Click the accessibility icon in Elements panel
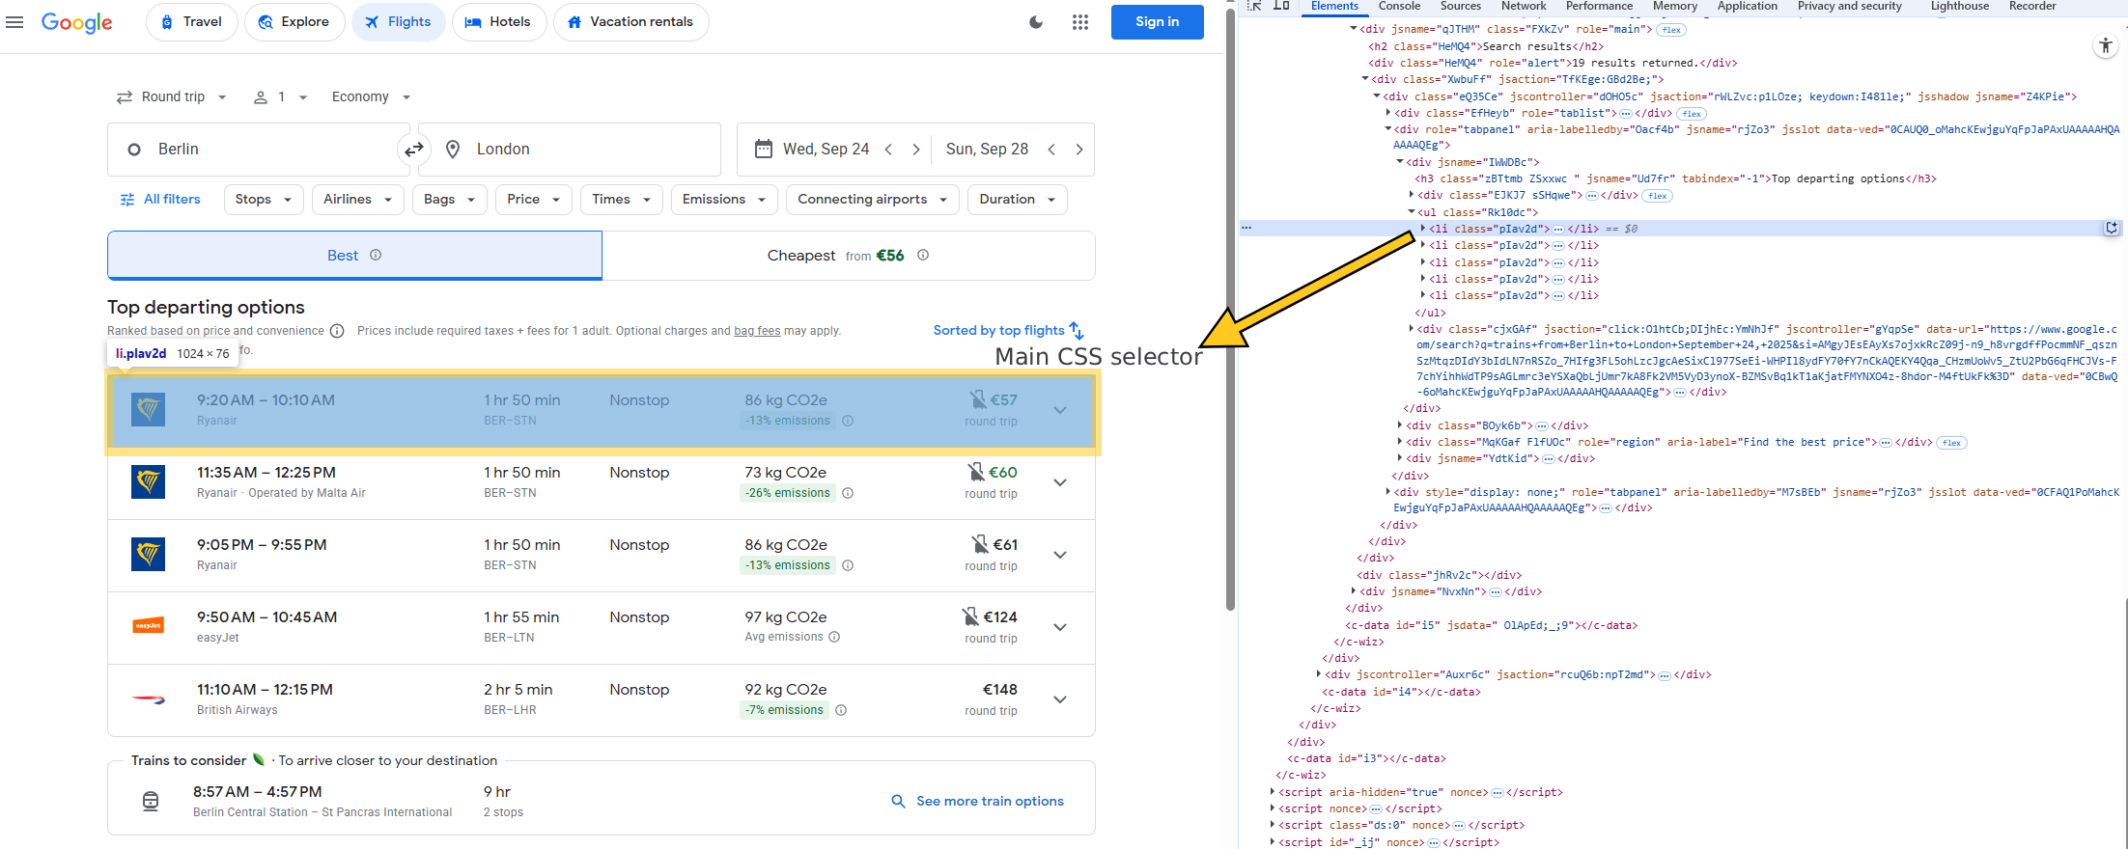Screen dimensions: 2128x849 [2106, 45]
